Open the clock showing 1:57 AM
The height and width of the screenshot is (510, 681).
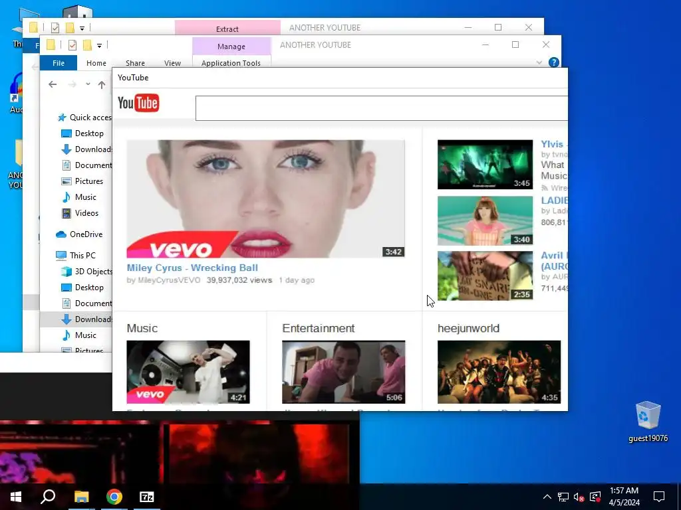pos(624,497)
